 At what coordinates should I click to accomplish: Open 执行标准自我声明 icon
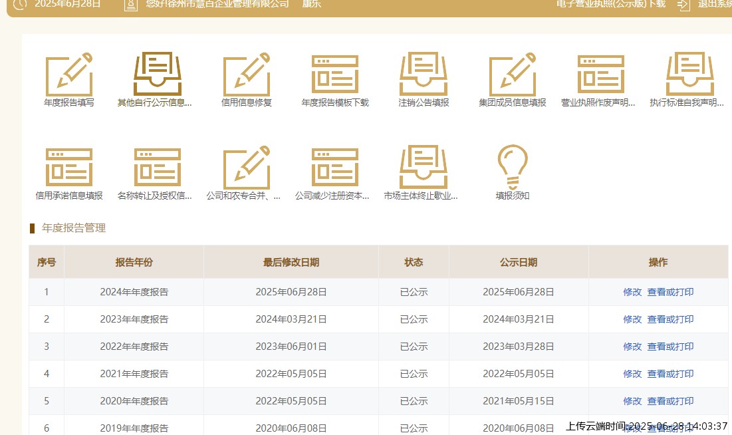[x=689, y=74]
